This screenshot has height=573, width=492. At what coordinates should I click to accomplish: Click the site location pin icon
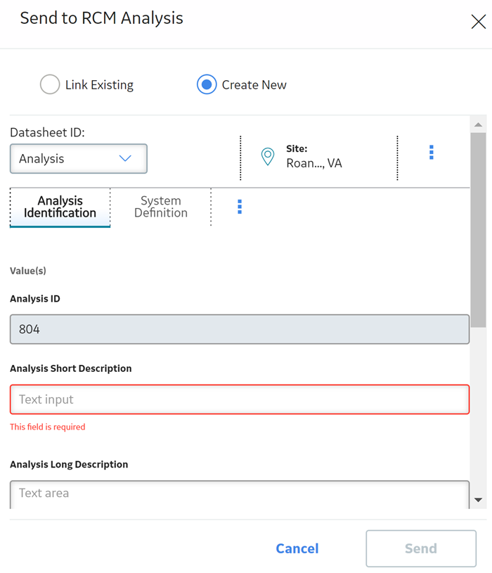click(268, 156)
